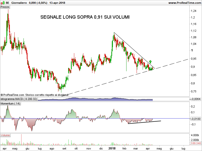202x151 pixels.
Task: Click the 2018 year marker on time axis
Action: (x=112, y=148)
